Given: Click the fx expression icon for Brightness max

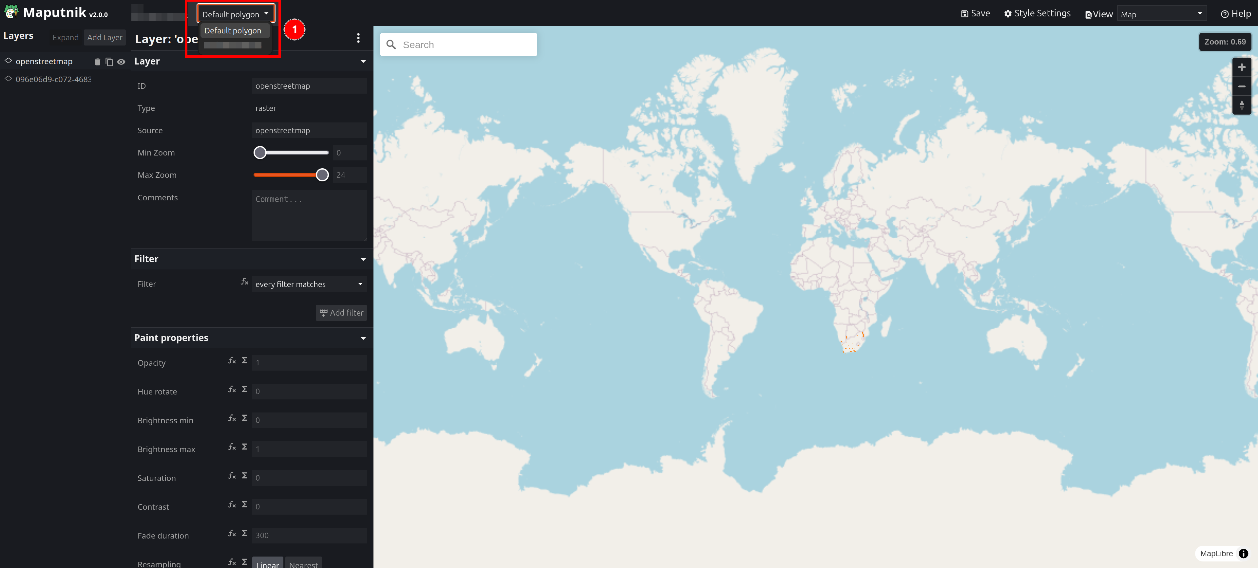Looking at the screenshot, I should (232, 447).
